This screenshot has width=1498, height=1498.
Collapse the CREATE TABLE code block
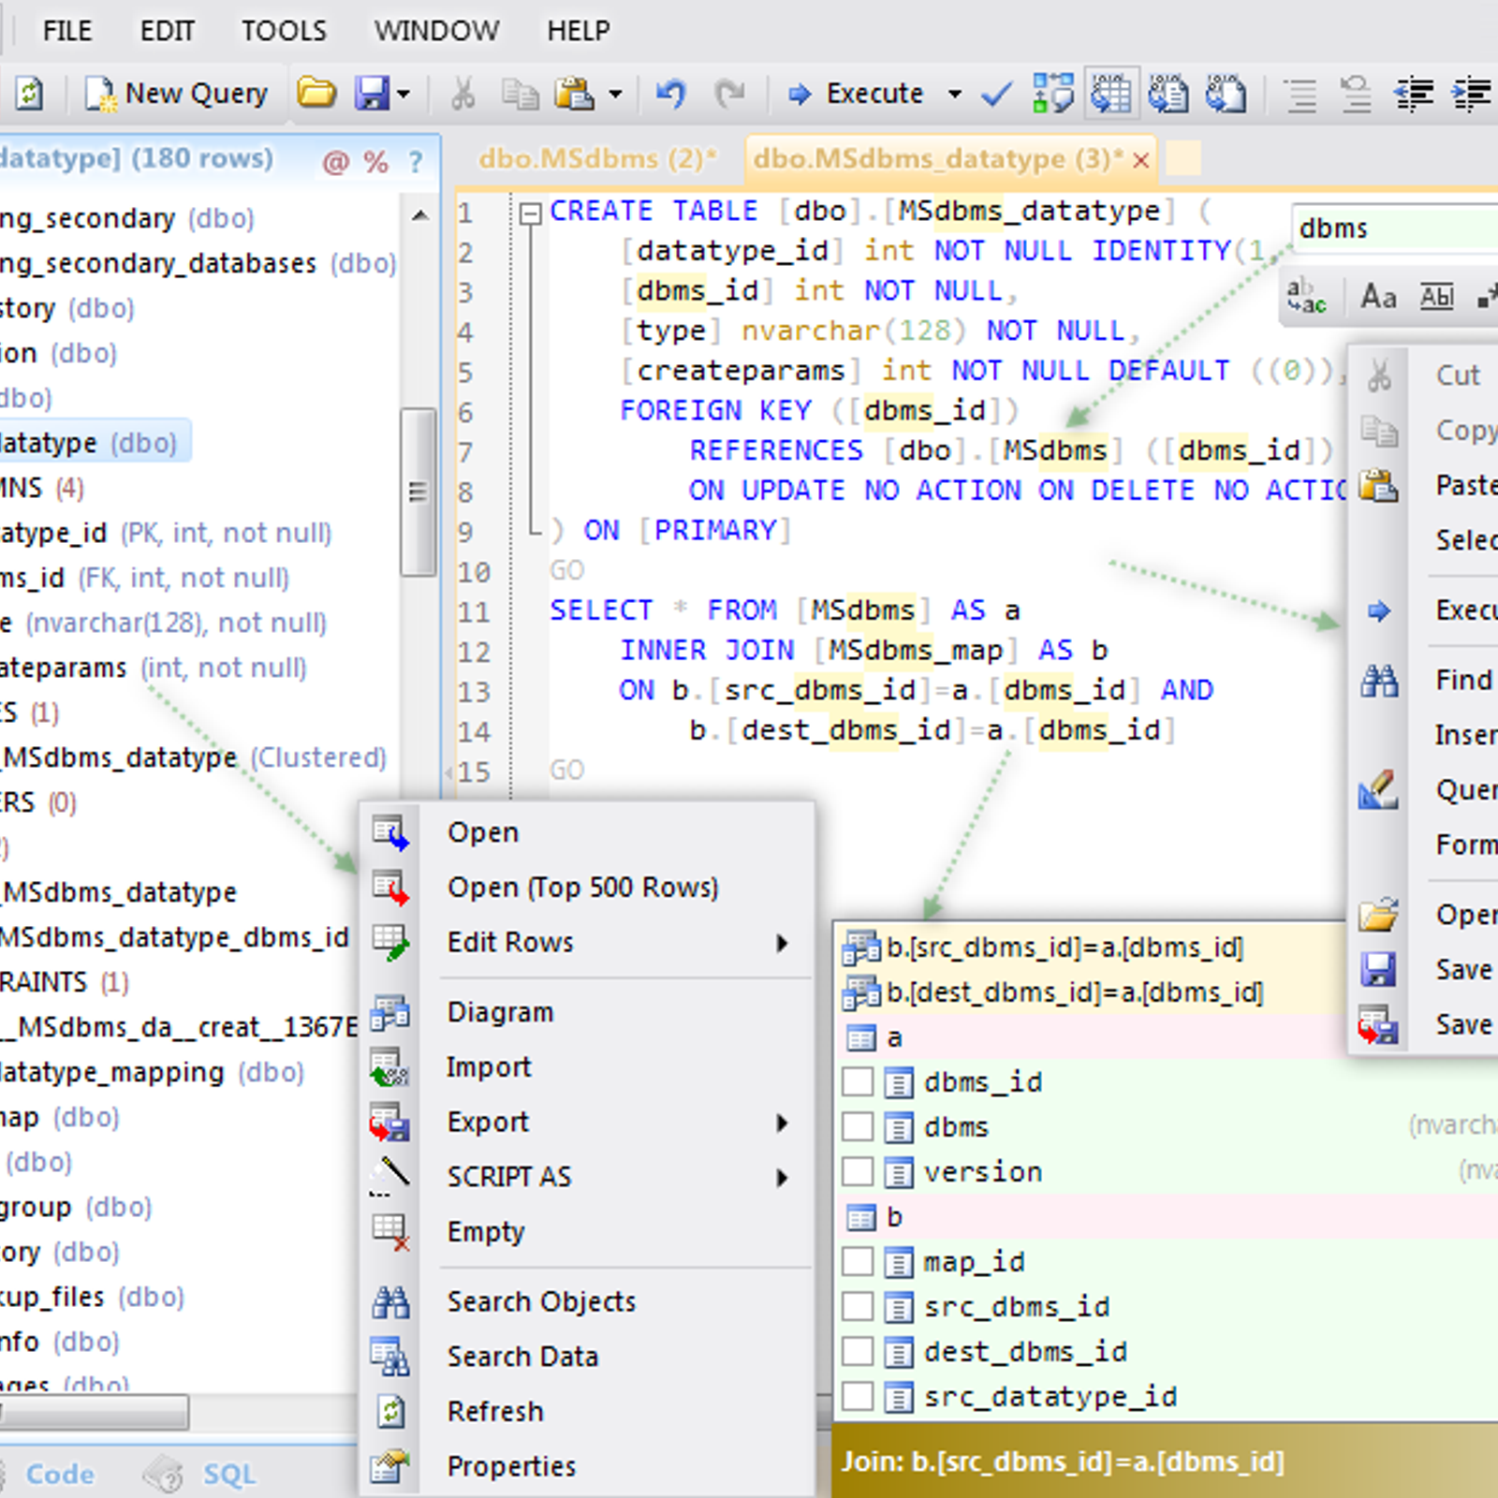(x=530, y=213)
